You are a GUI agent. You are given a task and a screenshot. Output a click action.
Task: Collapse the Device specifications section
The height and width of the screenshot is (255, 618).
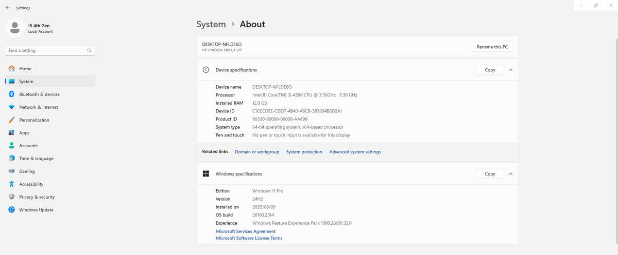coord(510,70)
